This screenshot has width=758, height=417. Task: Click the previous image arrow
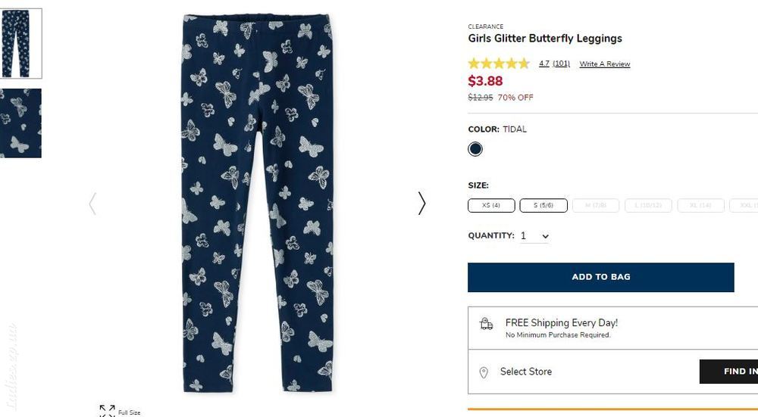[92, 203]
